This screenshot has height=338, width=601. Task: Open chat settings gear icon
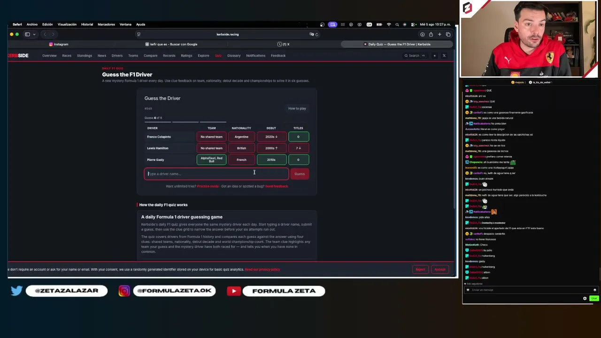point(585,299)
